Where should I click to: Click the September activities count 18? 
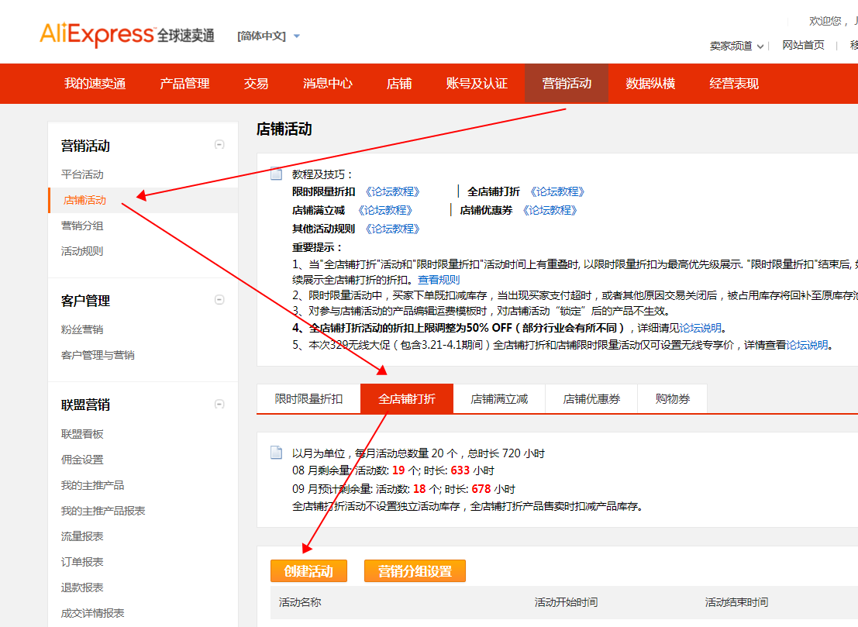click(419, 489)
